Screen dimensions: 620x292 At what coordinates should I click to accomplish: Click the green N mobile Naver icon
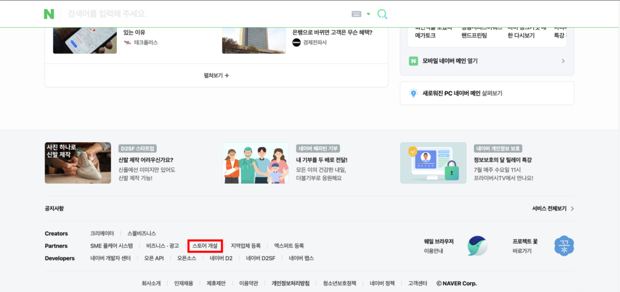tap(414, 61)
